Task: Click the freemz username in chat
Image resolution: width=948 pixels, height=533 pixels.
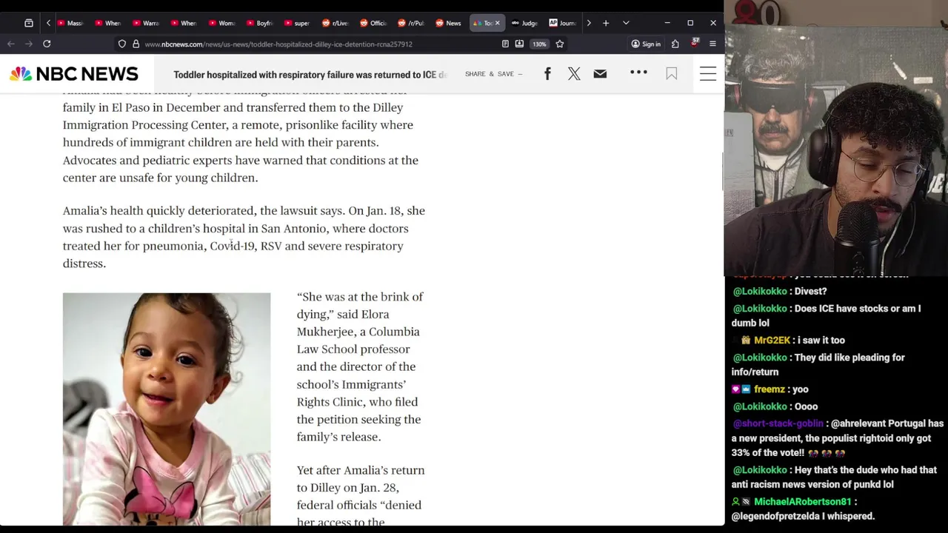Action: coord(770,389)
